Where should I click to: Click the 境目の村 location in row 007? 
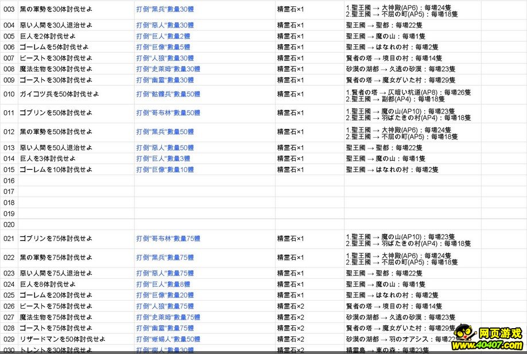tap(394, 58)
